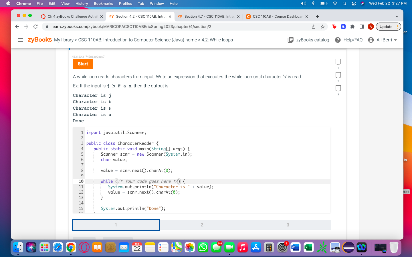Mark activity checkpoint 3 as complete
Screen dimensions: 412x257
tap(338, 89)
